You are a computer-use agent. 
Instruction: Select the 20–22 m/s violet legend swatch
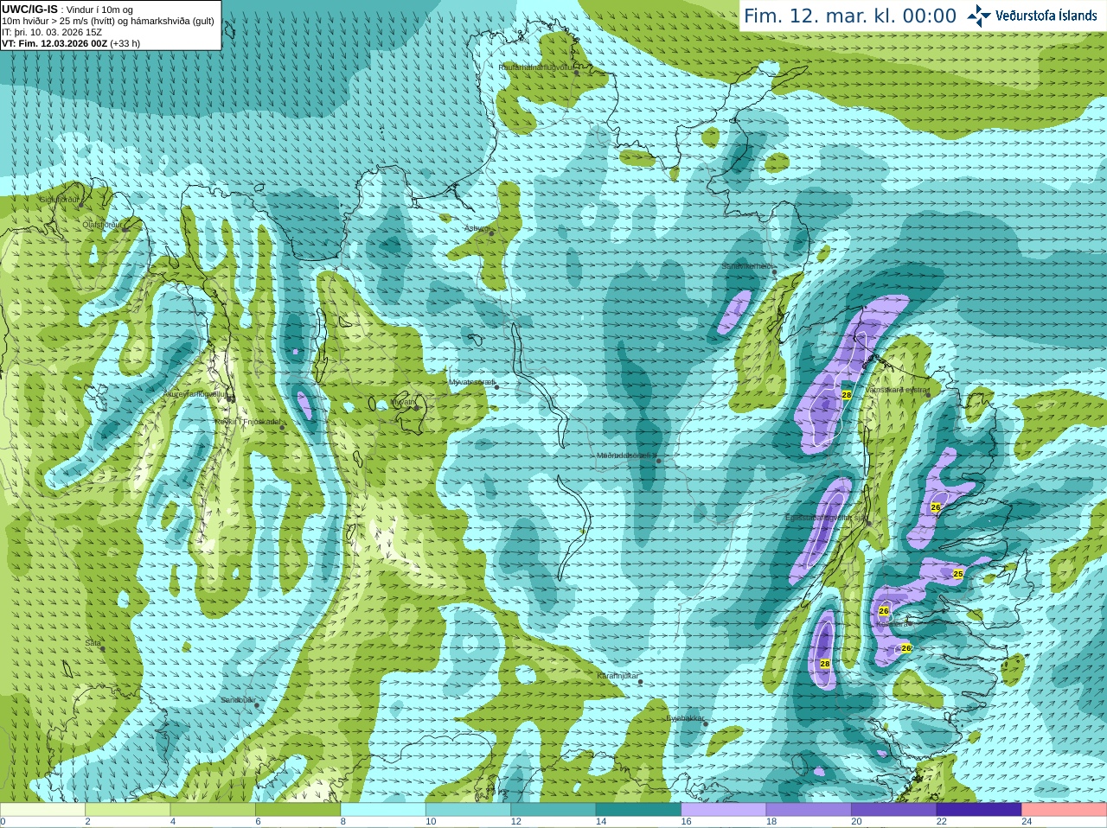pos(894,809)
